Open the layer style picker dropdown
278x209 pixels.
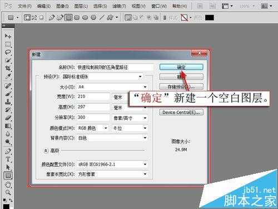pos(190,18)
